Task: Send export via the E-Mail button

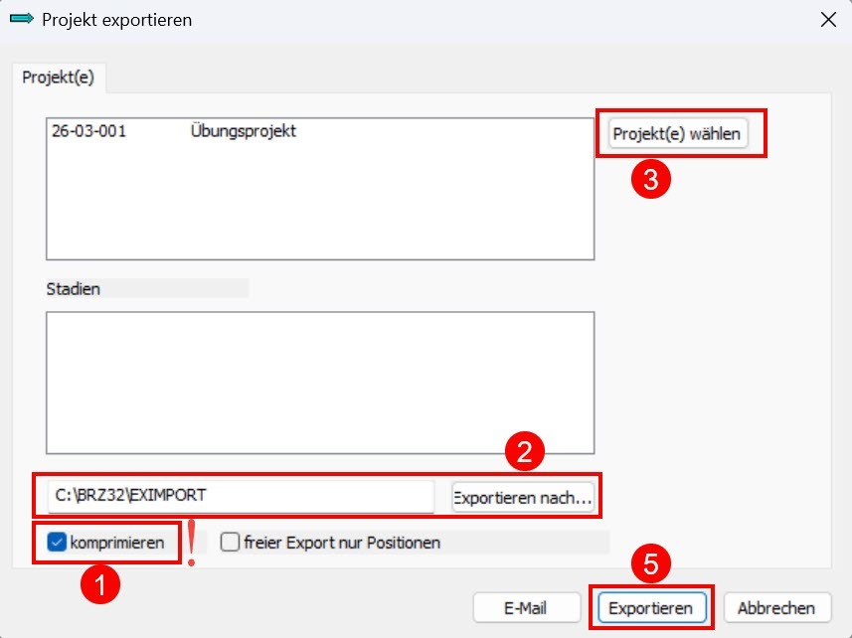Action: pyautogui.click(x=526, y=607)
